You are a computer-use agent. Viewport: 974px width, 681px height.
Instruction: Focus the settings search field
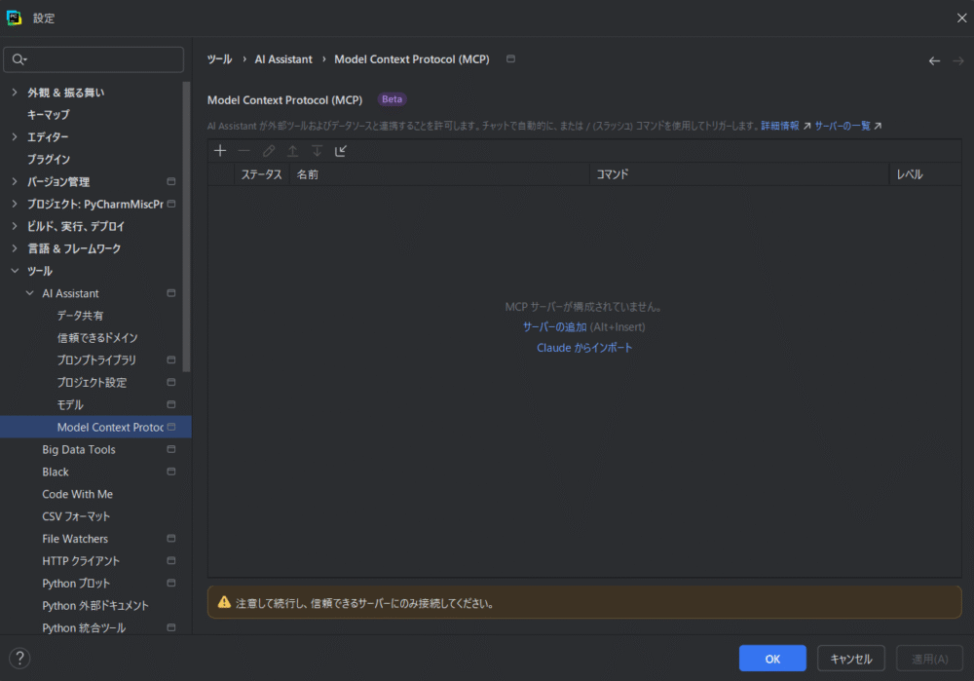[94, 59]
